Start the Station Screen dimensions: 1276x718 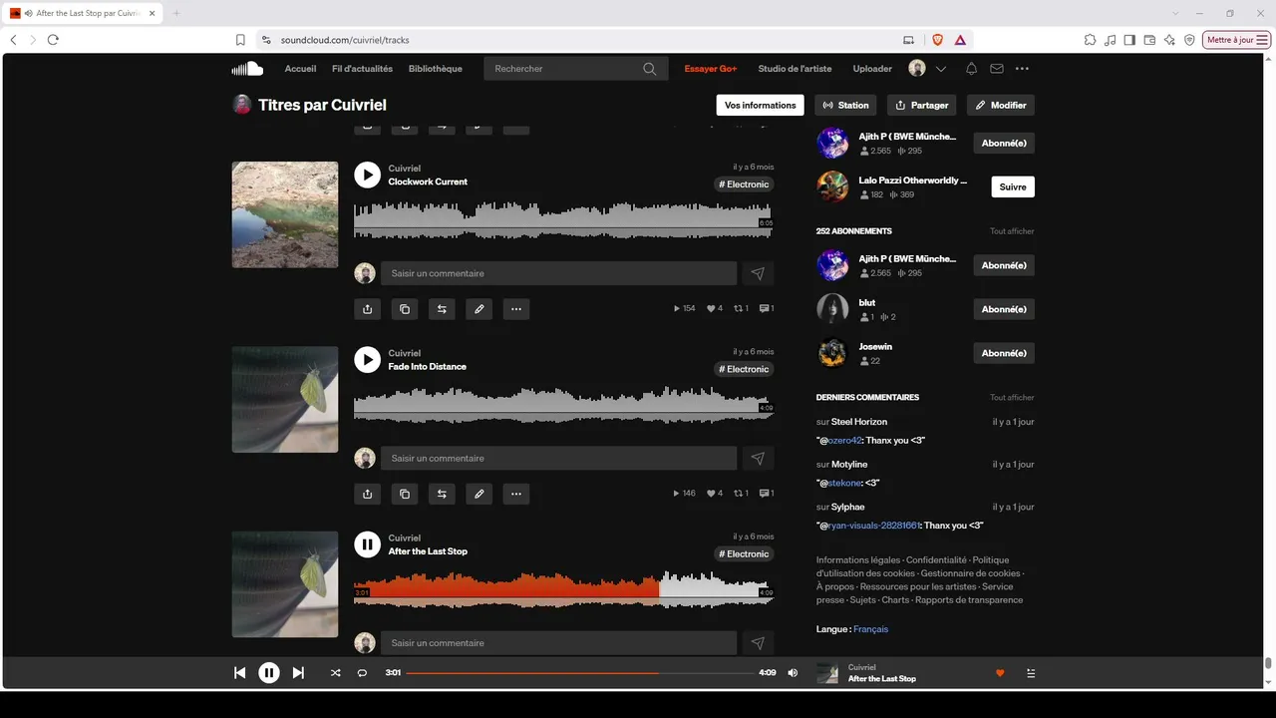[x=846, y=105]
